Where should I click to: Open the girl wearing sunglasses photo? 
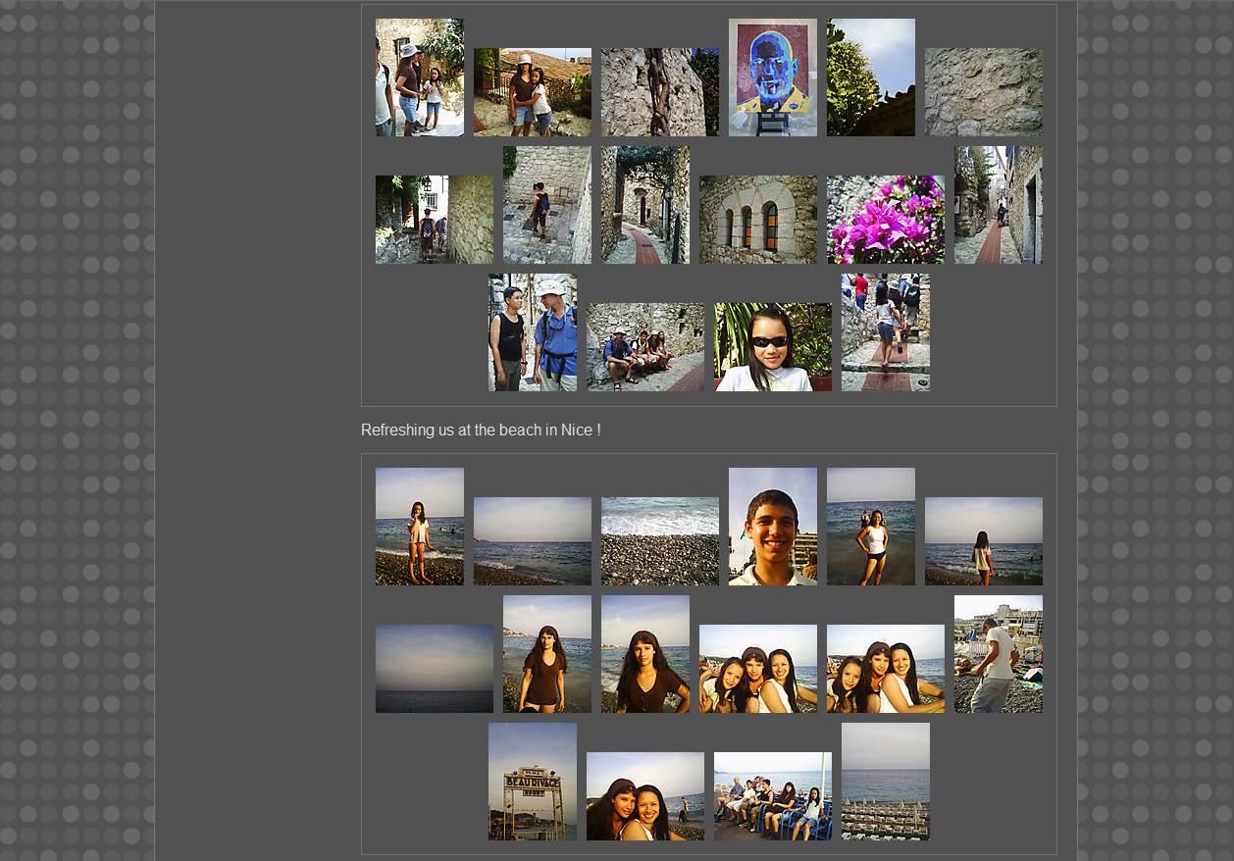click(772, 347)
